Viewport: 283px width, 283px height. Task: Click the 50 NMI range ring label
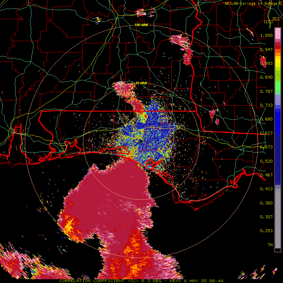[141, 83]
